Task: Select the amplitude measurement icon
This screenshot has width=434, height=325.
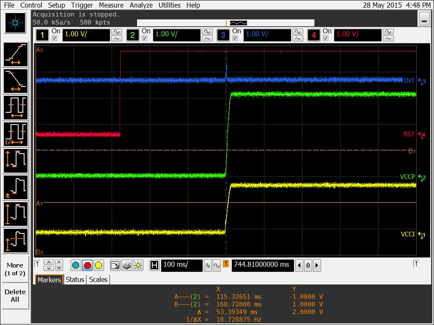Action: point(16,214)
